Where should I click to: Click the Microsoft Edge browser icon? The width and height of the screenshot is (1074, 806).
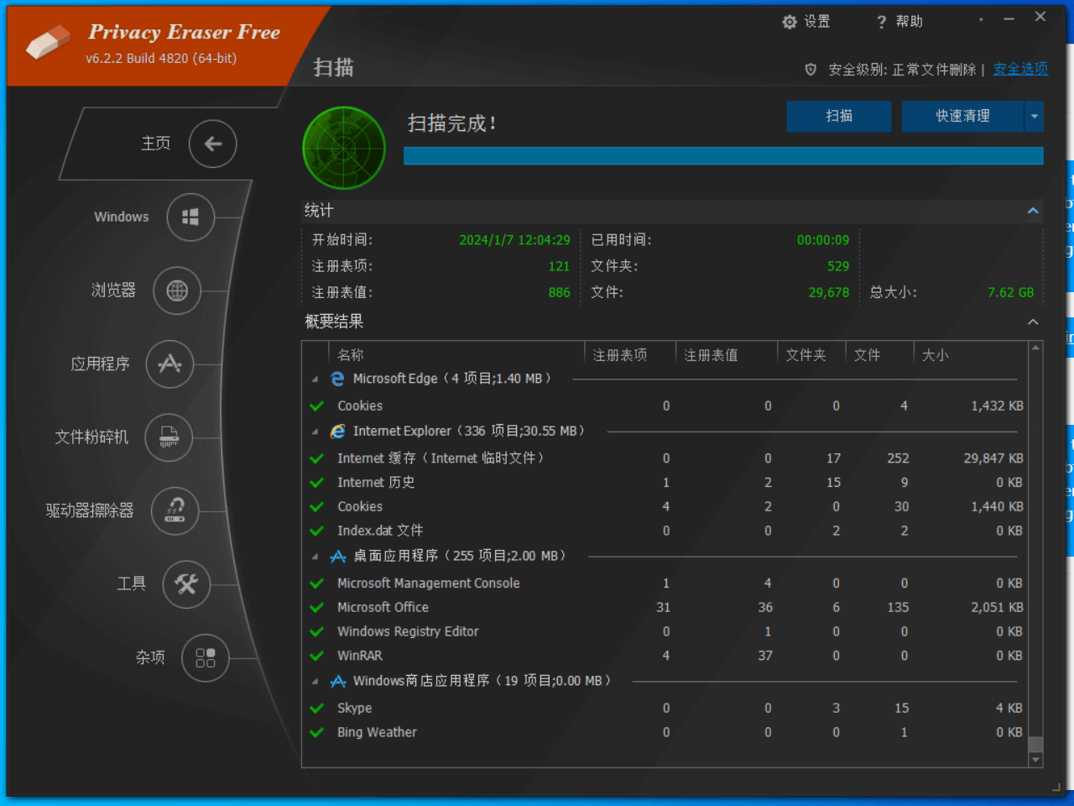[x=337, y=379]
